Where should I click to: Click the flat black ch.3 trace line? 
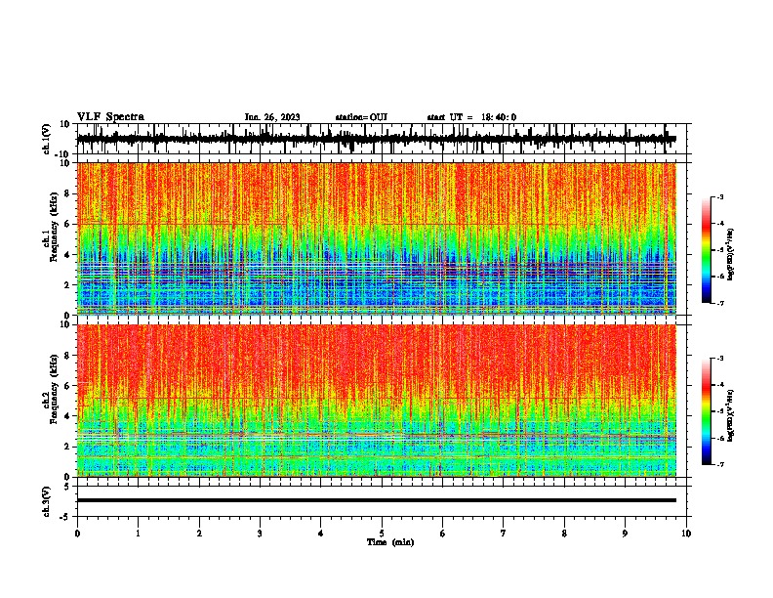[376, 500]
